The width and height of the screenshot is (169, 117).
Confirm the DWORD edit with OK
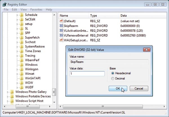117,88
